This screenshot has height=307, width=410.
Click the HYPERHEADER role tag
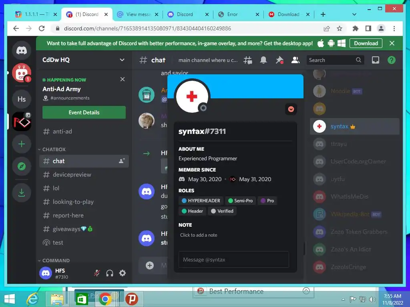click(201, 201)
